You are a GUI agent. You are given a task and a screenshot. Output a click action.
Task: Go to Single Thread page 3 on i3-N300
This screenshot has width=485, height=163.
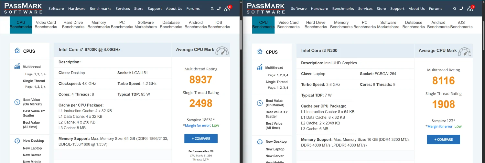pos(284,87)
